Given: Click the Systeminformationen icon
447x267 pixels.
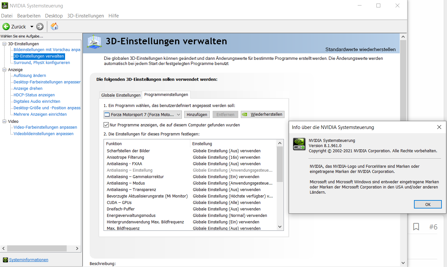Looking at the screenshot, I should point(5,260).
